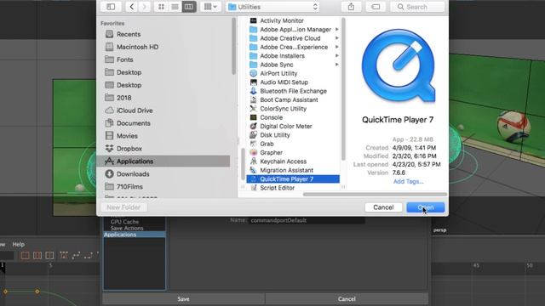Click the Edit Tags icon in toolbar
The width and height of the screenshot is (545, 306).
click(376, 7)
